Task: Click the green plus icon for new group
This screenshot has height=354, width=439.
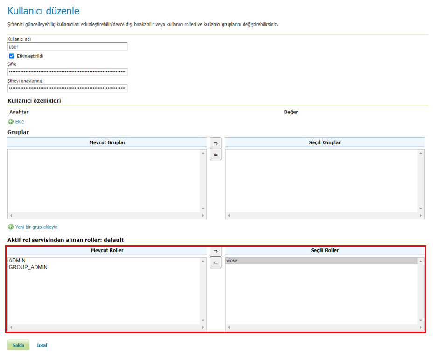Action: (x=11, y=227)
